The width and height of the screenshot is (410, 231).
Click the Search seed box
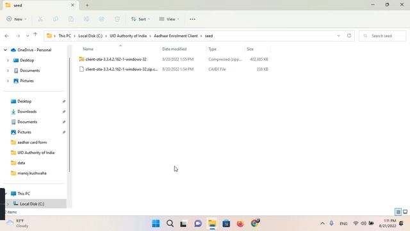click(382, 36)
